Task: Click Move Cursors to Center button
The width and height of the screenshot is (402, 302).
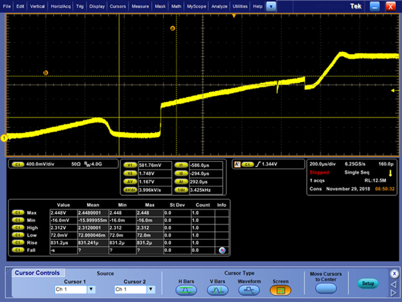Action: pos(326,289)
